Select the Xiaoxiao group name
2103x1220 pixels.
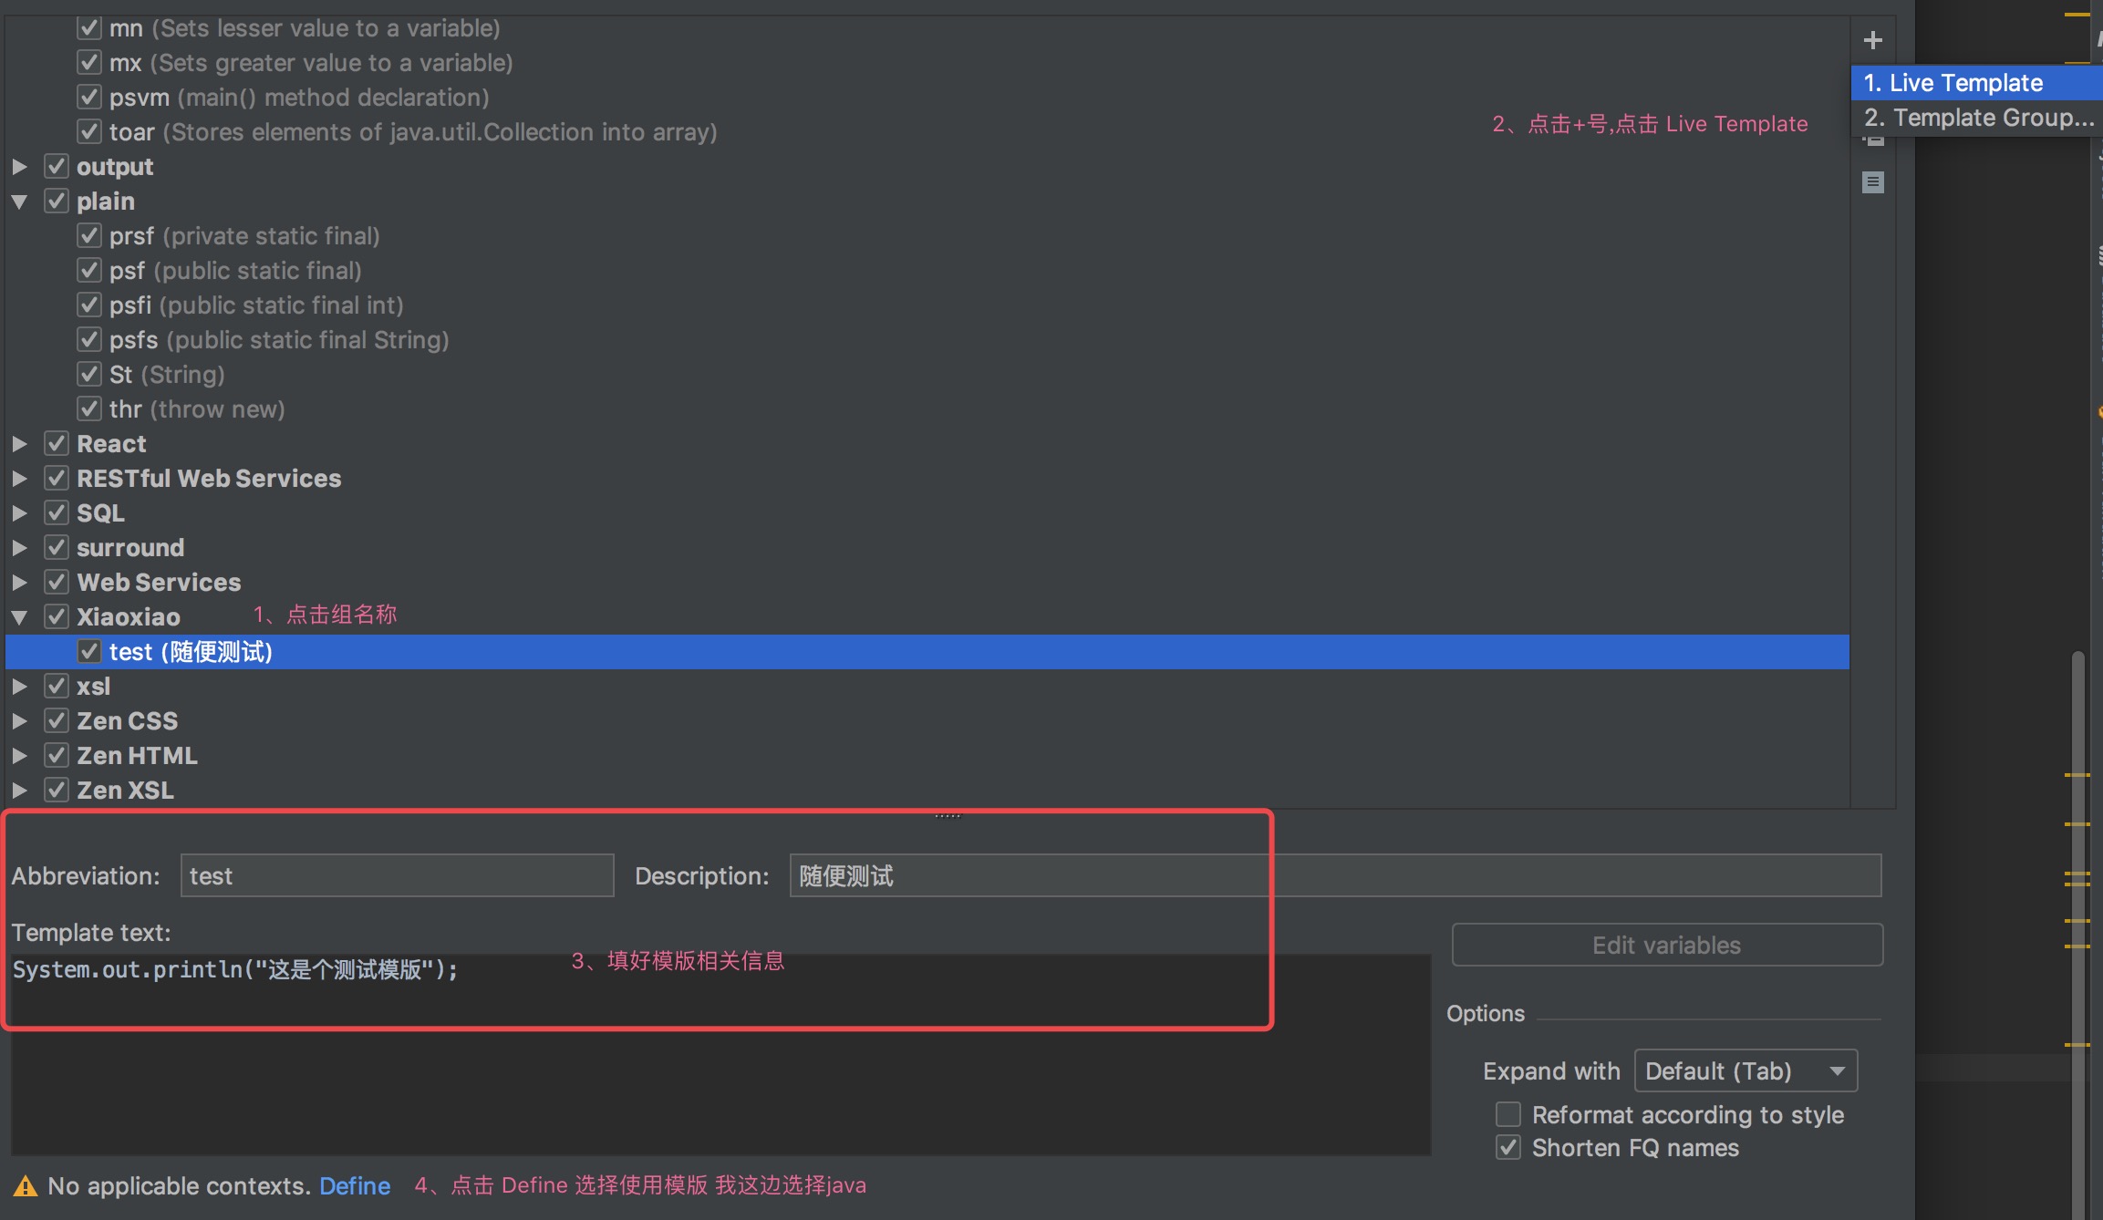coord(129,617)
